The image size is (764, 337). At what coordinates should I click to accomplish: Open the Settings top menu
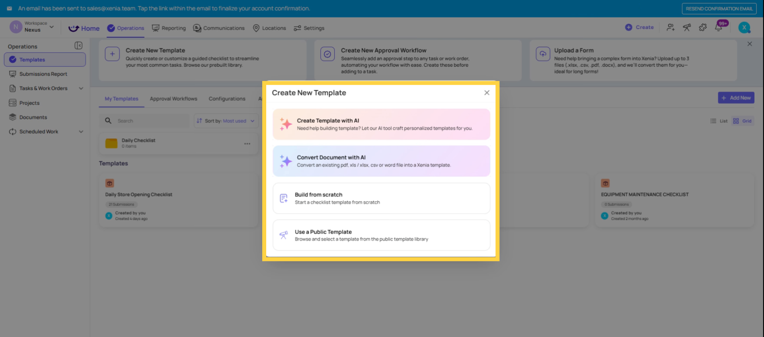pyautogui.click(x=309, y=28)
